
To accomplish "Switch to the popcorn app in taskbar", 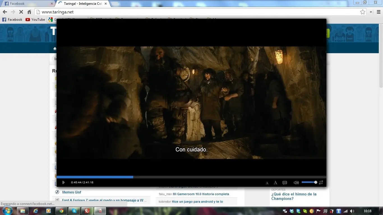I will 100,211.
